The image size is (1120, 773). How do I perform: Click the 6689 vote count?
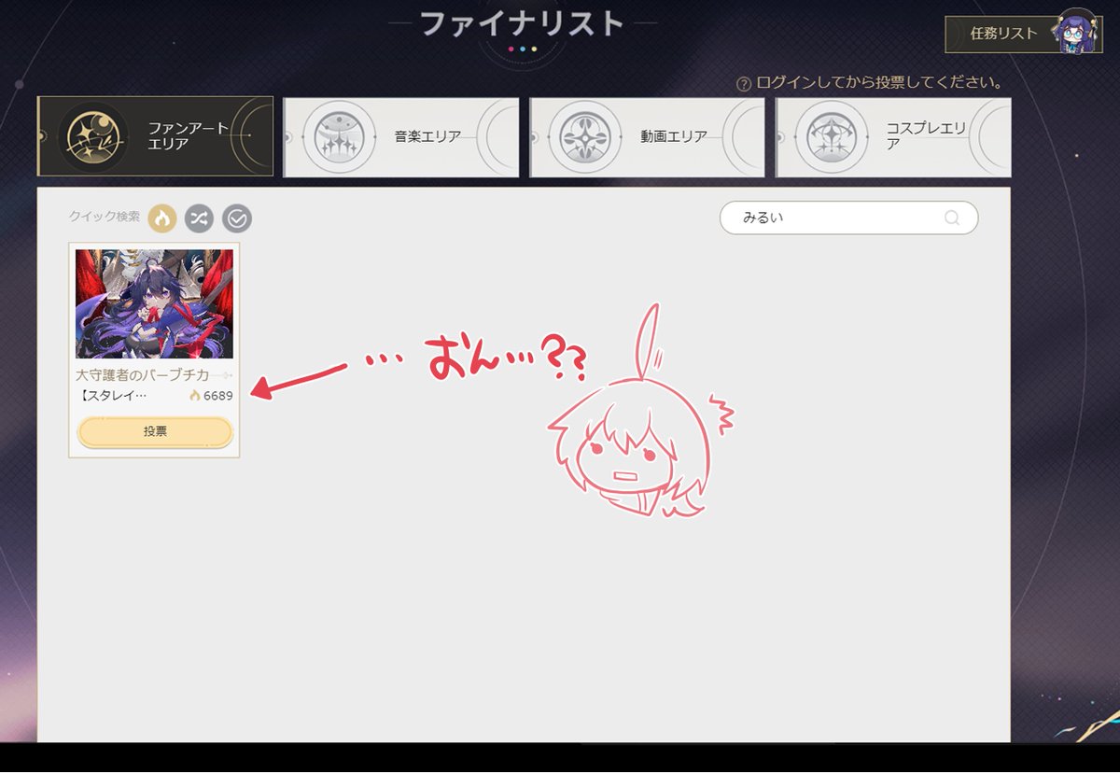point(218,396)
